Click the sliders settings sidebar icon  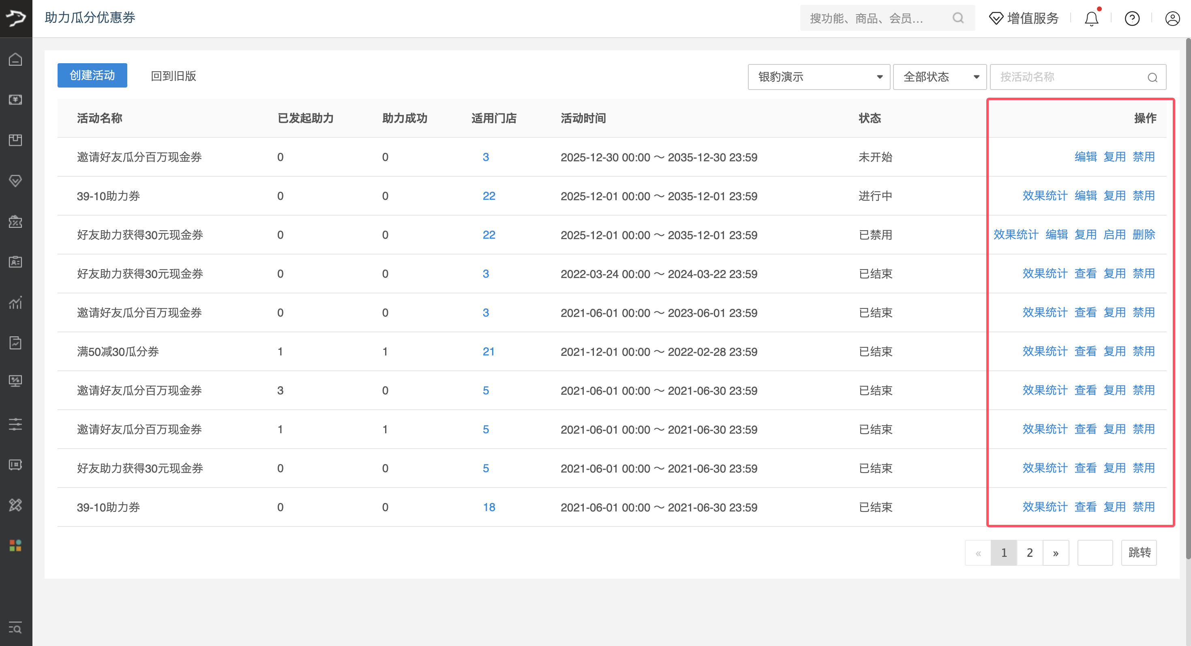point(16,424)
